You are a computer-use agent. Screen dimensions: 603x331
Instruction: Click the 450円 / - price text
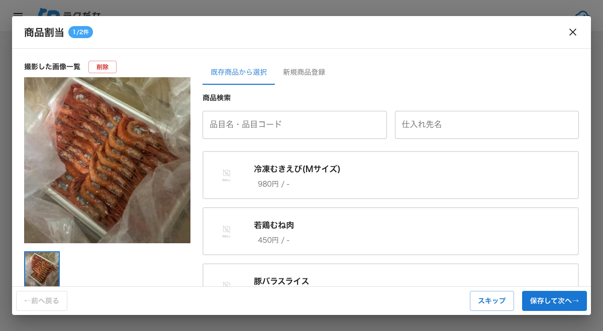point(273,240)
